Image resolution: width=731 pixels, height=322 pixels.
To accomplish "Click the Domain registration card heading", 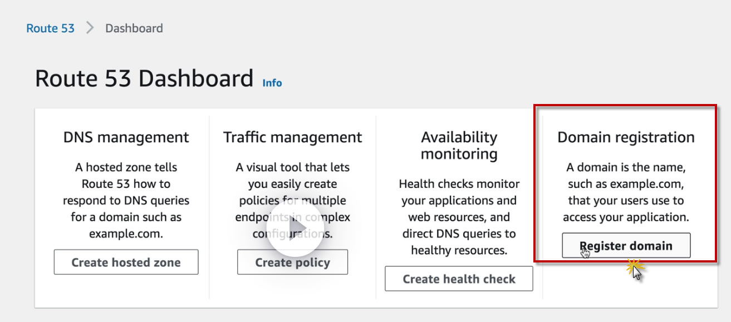I will 626,137.
